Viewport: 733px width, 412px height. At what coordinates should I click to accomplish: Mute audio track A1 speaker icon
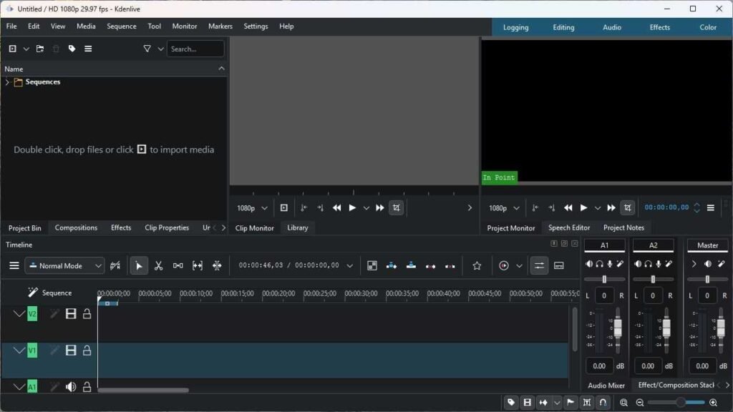[x=71, y=387]
